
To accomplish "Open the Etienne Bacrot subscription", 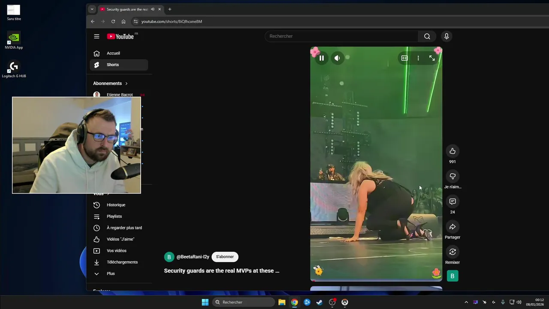I will pos(119,94).
